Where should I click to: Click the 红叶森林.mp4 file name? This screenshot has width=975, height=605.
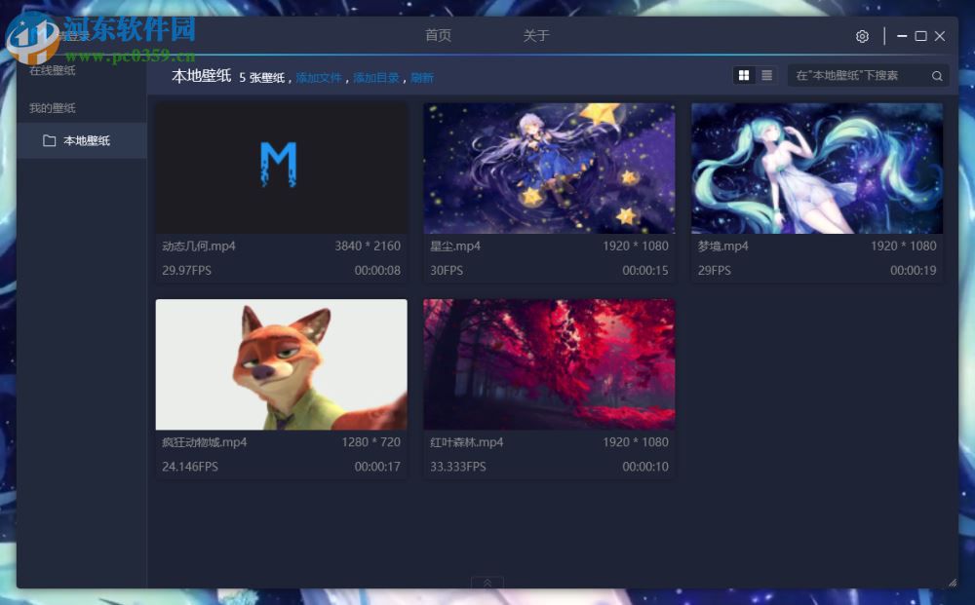click(x=466, y=442)
